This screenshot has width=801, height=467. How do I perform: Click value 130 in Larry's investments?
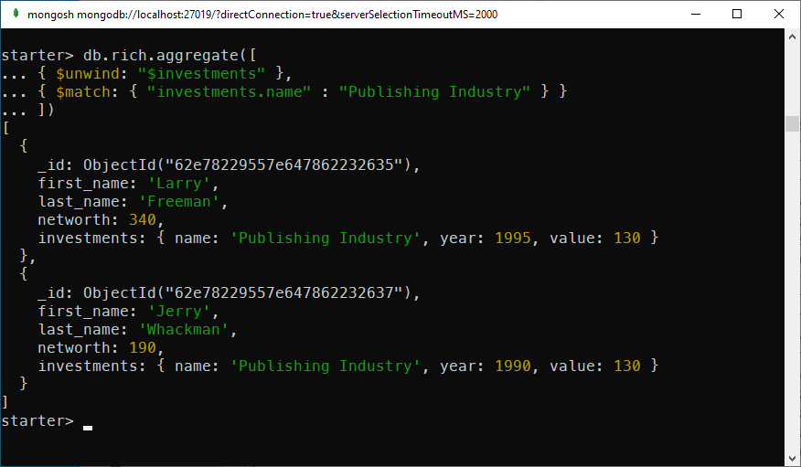click(x=627, y=239)
